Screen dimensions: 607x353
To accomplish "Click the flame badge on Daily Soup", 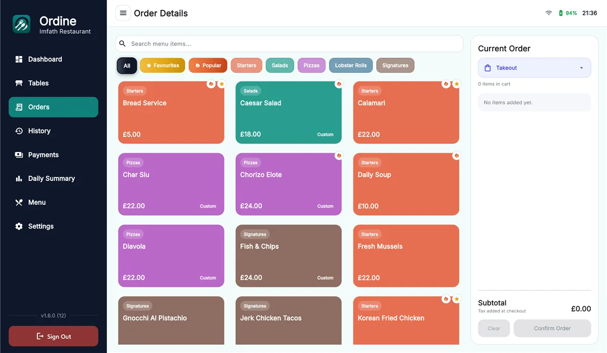I will click(x=456, y=156).
